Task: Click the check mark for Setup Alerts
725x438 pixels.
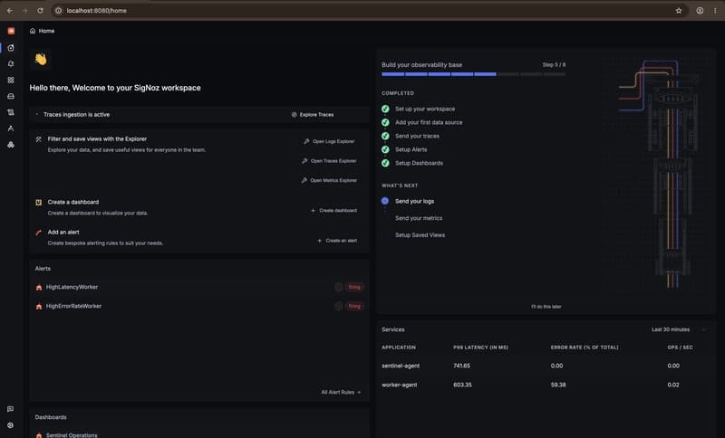Action: pyautogui.click(x=385, y=149)
